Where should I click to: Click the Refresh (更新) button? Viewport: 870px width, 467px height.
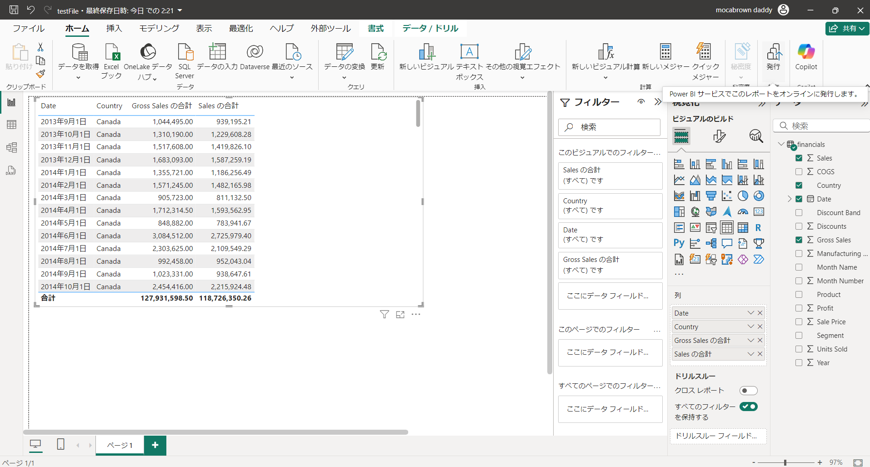tap(378, 56)
